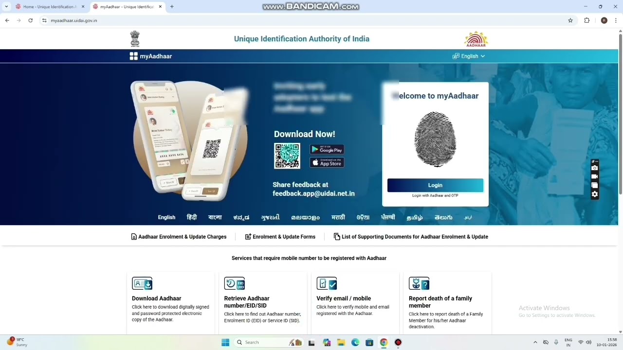Image resolution: width=623 pixels, height=350 pixels.
Task: Open File Explorer from the taskbar
Action: click(x=341, y=342)
